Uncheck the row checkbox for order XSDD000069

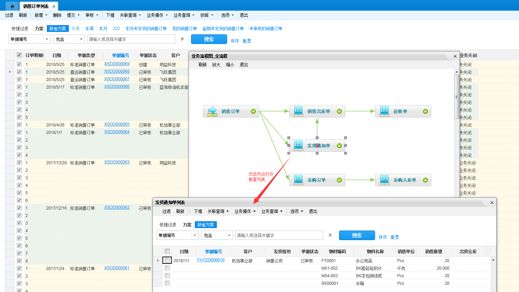click(x=19, y=64)
